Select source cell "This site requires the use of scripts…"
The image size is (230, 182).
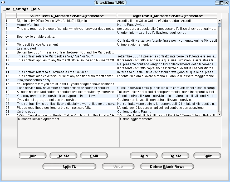coord(67,29)
